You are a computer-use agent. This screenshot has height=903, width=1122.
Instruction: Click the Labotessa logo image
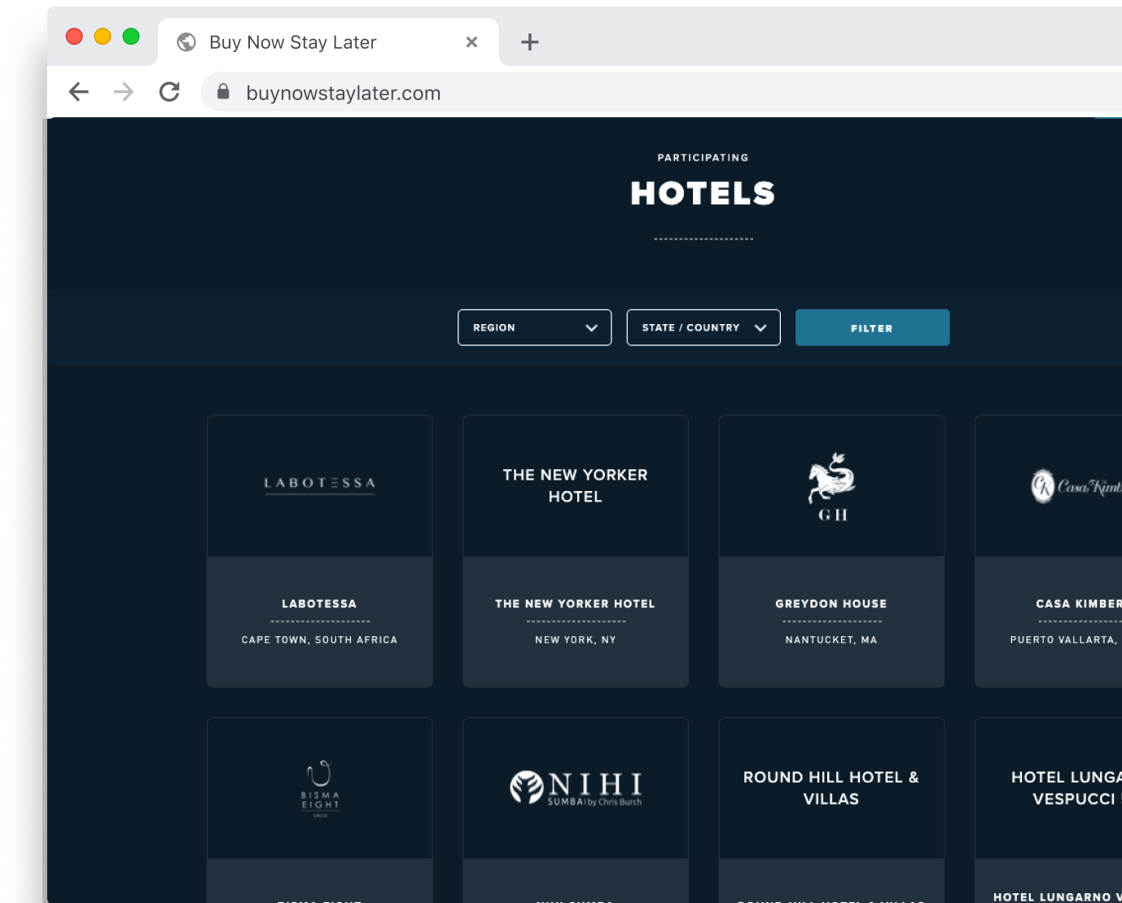320,484
